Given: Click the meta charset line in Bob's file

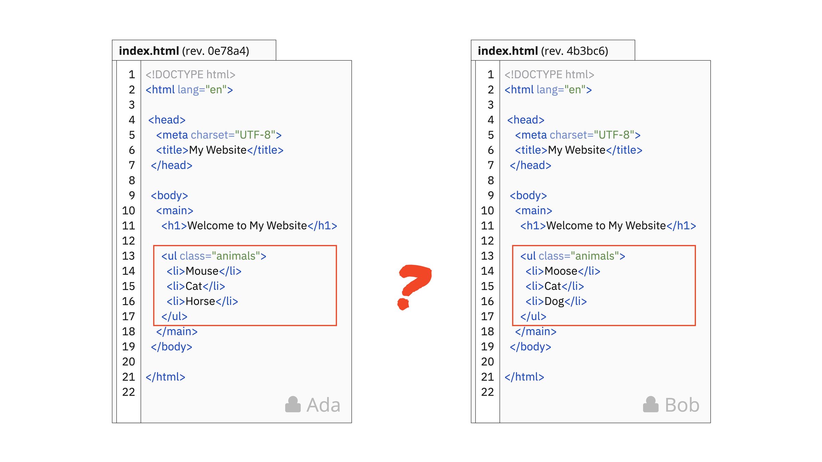Looking at the screenshot, I should [x=578, y=135].
